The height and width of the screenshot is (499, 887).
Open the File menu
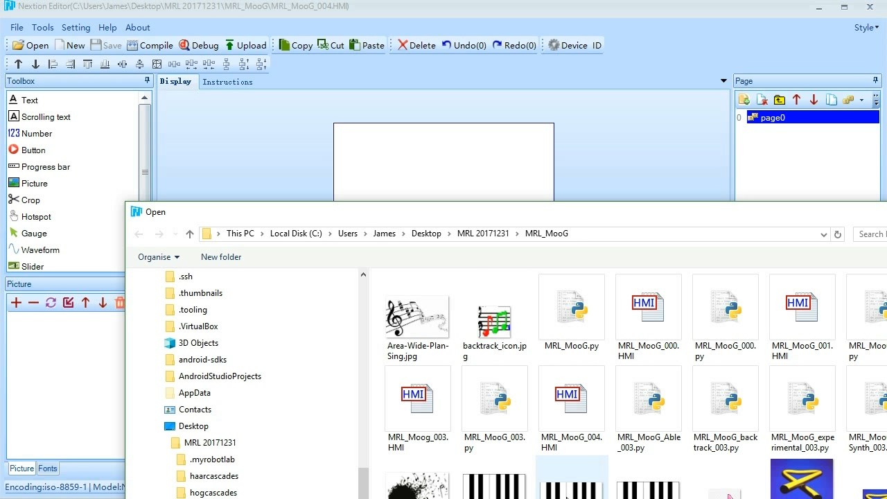pos(17,27)
